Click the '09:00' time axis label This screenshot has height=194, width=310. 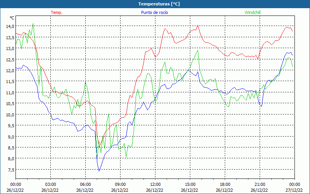click(120, 185)
